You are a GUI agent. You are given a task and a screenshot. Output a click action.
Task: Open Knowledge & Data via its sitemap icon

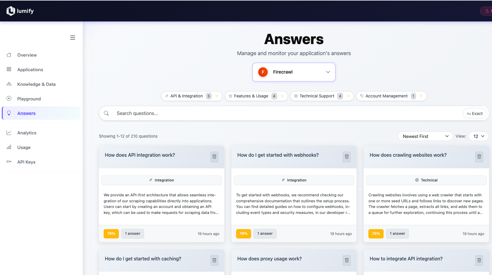(x=9, y=84)
